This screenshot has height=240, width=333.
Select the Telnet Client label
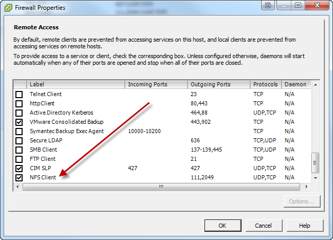[x=46, y=94]
